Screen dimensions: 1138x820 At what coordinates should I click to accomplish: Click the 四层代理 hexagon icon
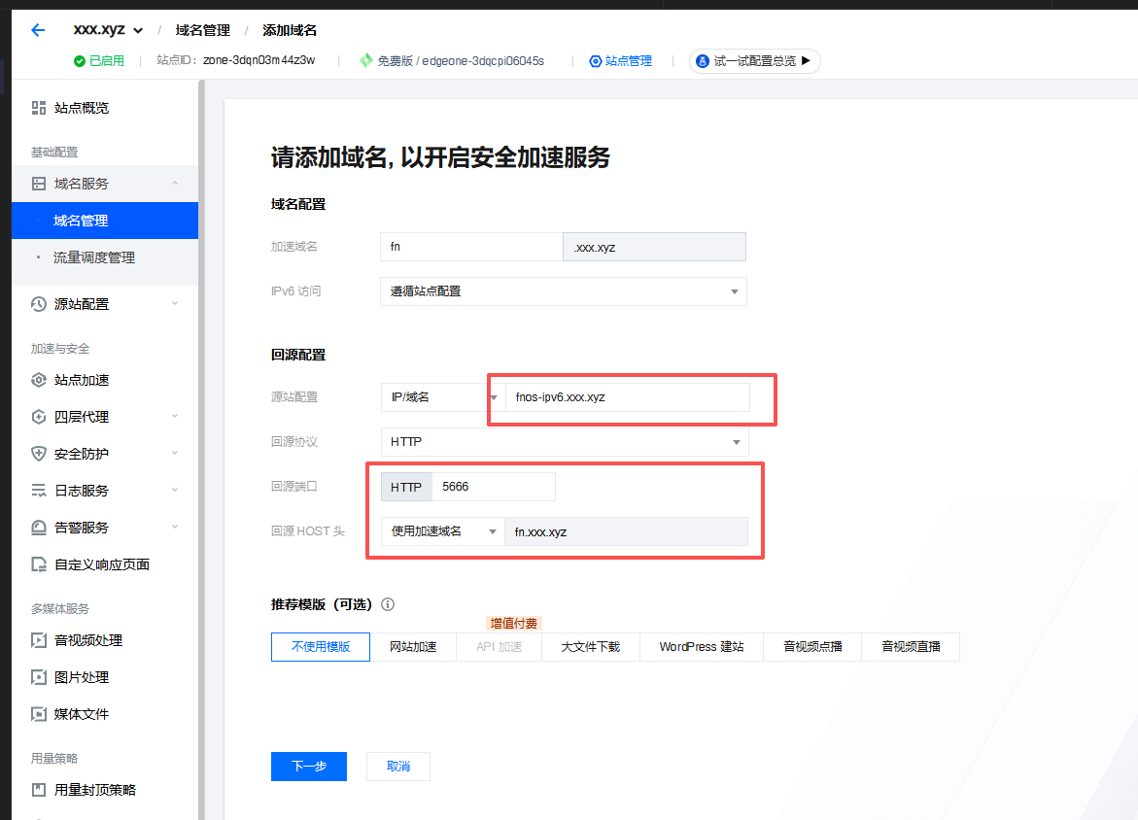39,417
